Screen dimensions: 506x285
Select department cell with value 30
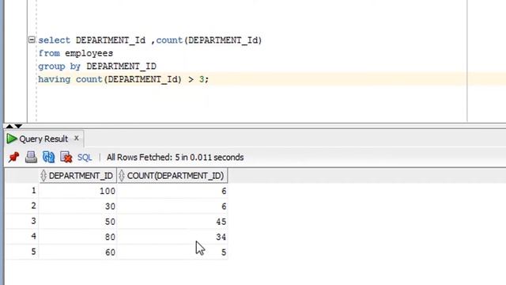[x=77, y=206]
